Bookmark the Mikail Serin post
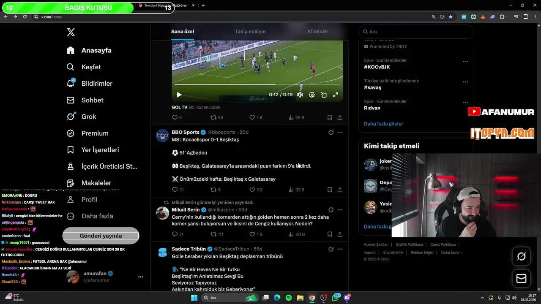Screen dimensions: 541x304 (330, 234)
